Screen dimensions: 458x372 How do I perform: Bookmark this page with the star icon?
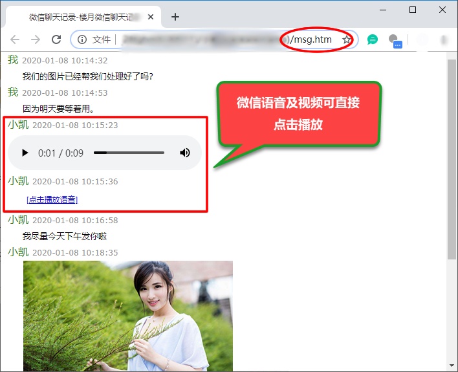point(347,39)
